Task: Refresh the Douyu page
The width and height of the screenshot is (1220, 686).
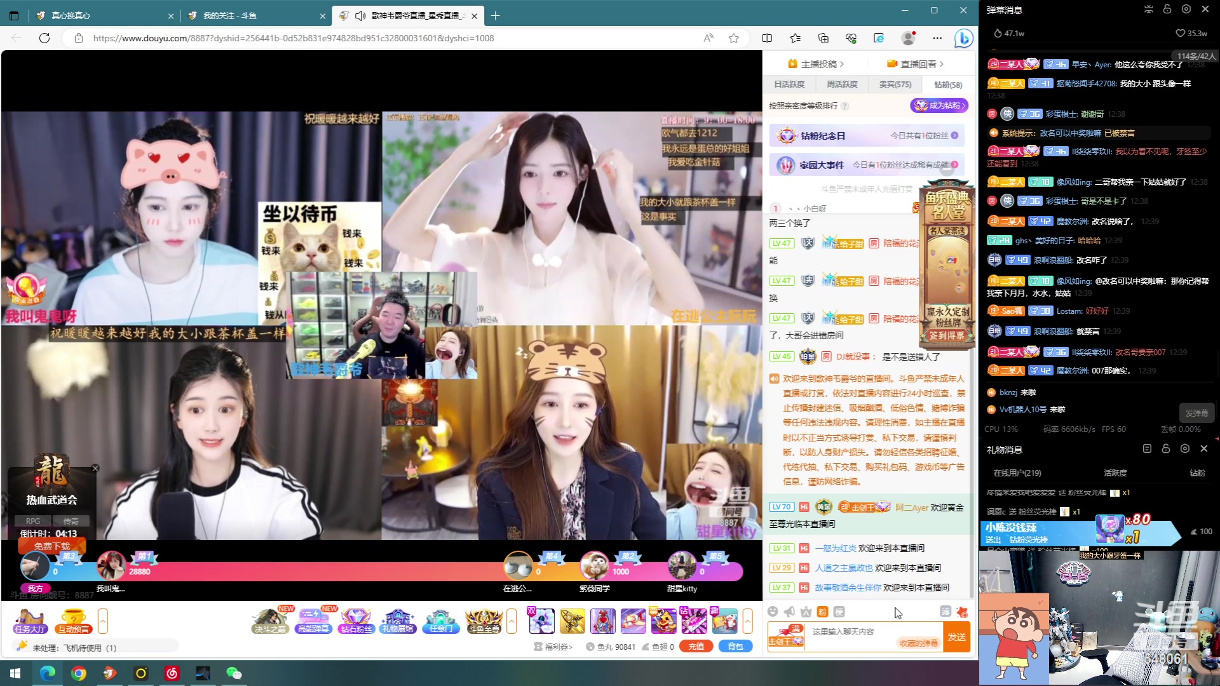Action: click(x=44, y=38)
